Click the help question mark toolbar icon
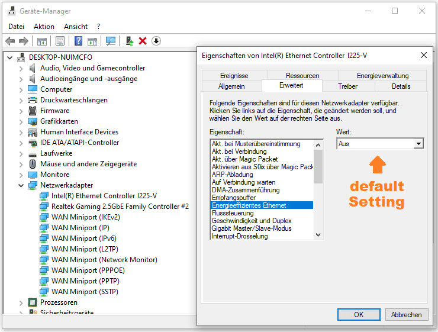The image size is (438, 332). [x=78, y=41]
